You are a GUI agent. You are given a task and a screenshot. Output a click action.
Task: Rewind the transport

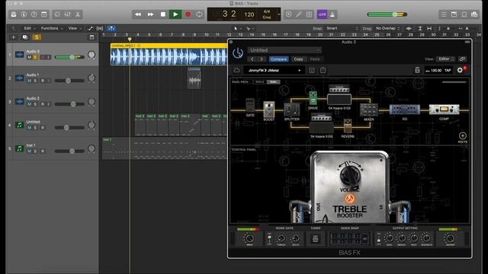click(x=138, y=14)
